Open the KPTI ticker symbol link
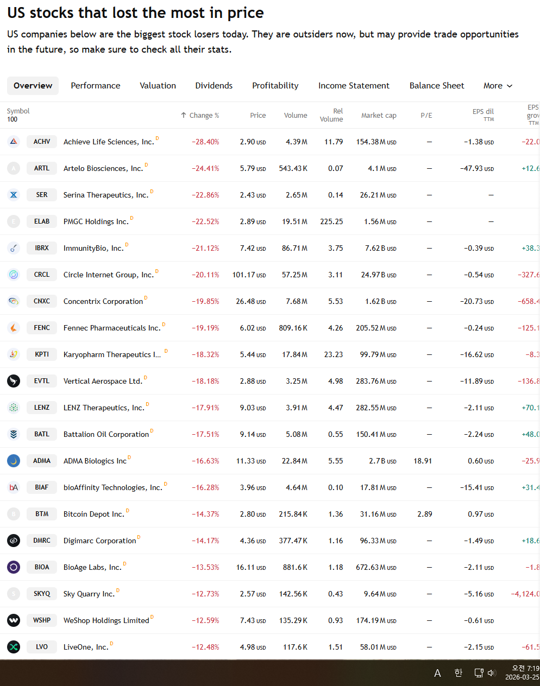 tap(42, 354)
